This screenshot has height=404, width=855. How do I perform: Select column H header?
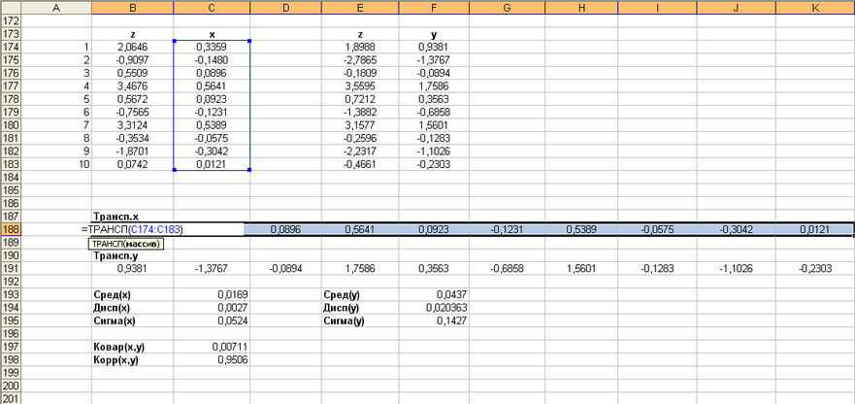coord(581,8)
